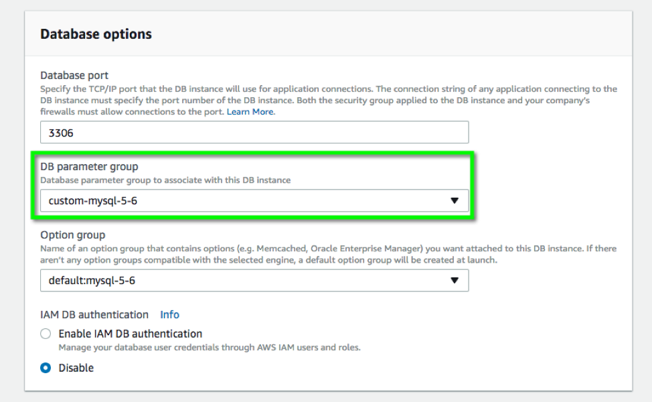Click the "Database port" field label
652x402 pixels.
[x=74, y=75]
